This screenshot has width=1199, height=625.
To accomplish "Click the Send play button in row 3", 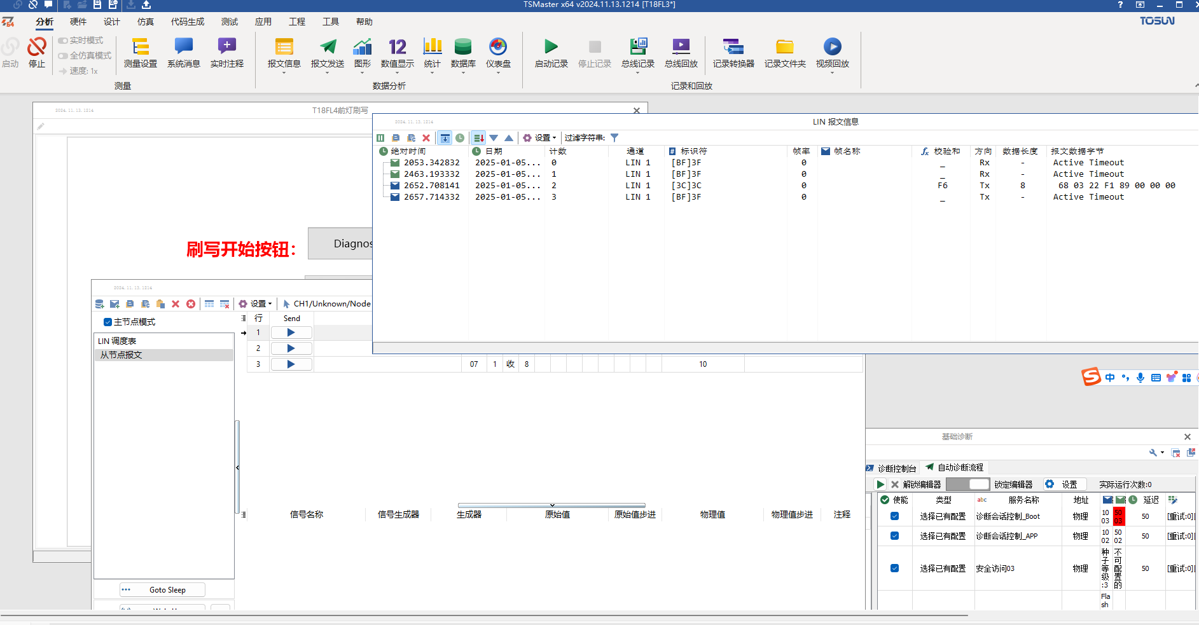I will [x=291, y=364].
